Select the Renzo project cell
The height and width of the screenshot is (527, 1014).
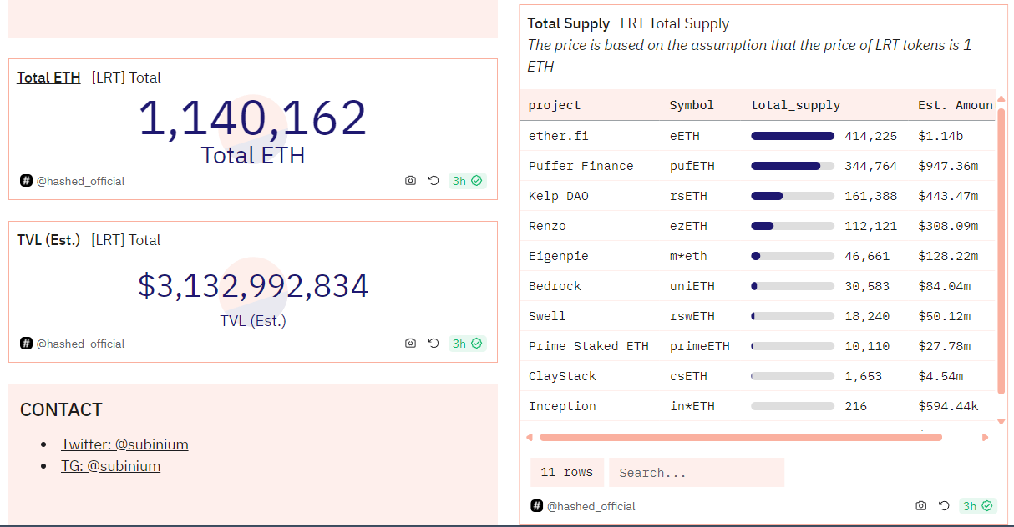[547, 226]
